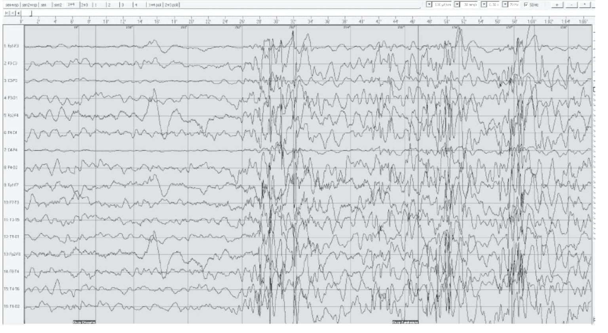
Task: Switch to the sen+rsp montage tab
Action: tap(11, 5)
